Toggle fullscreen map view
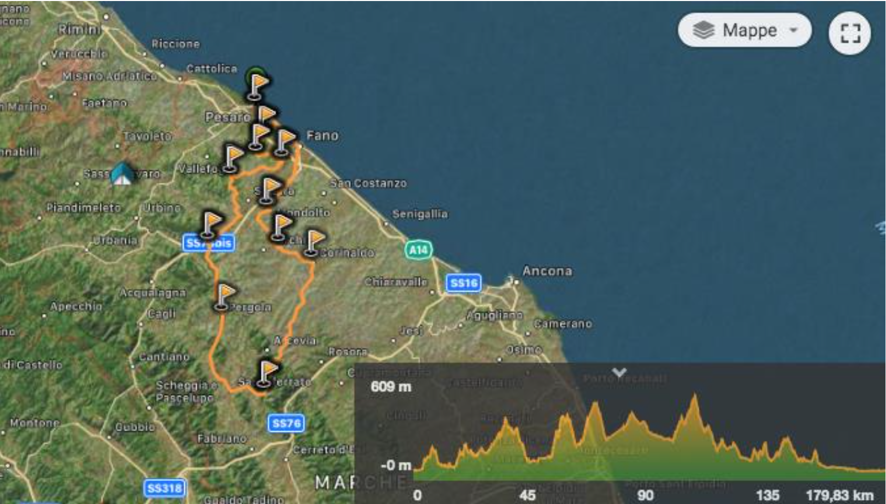 pyautogui.click(x=850, y=33)
